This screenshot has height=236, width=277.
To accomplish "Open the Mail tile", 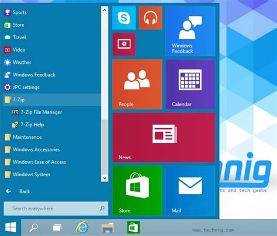I will point(191,191).
